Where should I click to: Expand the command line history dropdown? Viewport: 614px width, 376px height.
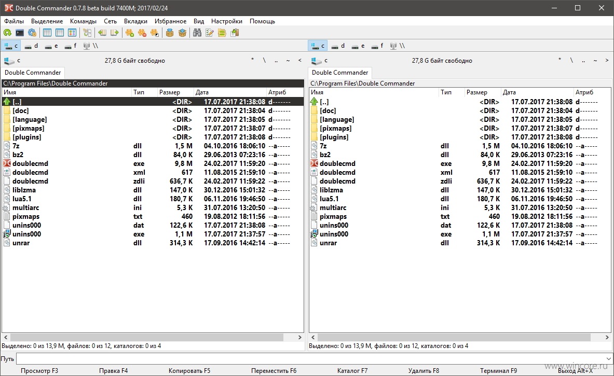coord(608,359)
